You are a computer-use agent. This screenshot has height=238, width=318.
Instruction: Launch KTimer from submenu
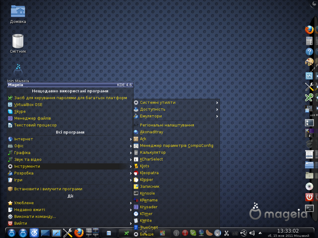coord(176,214)
